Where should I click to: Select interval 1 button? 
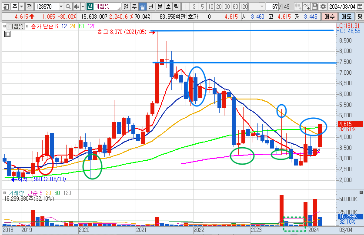coord(186,7)
